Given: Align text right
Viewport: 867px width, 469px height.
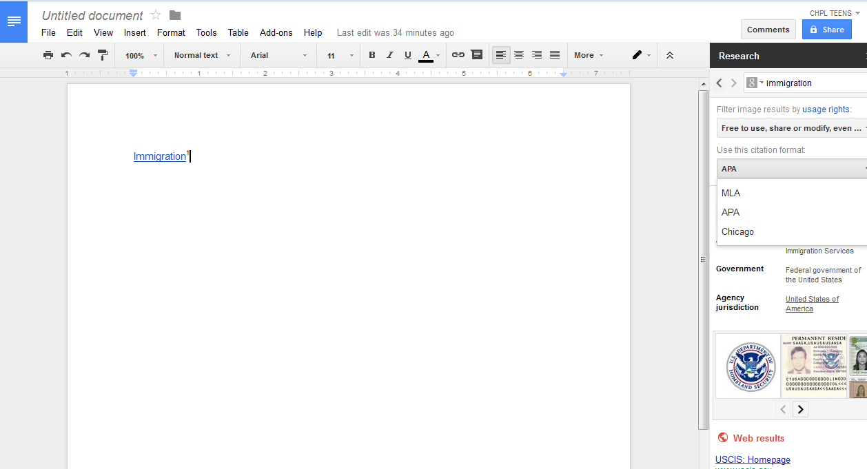Looking at the screenshot, I should pyautogui.click(x=537, y=55).
